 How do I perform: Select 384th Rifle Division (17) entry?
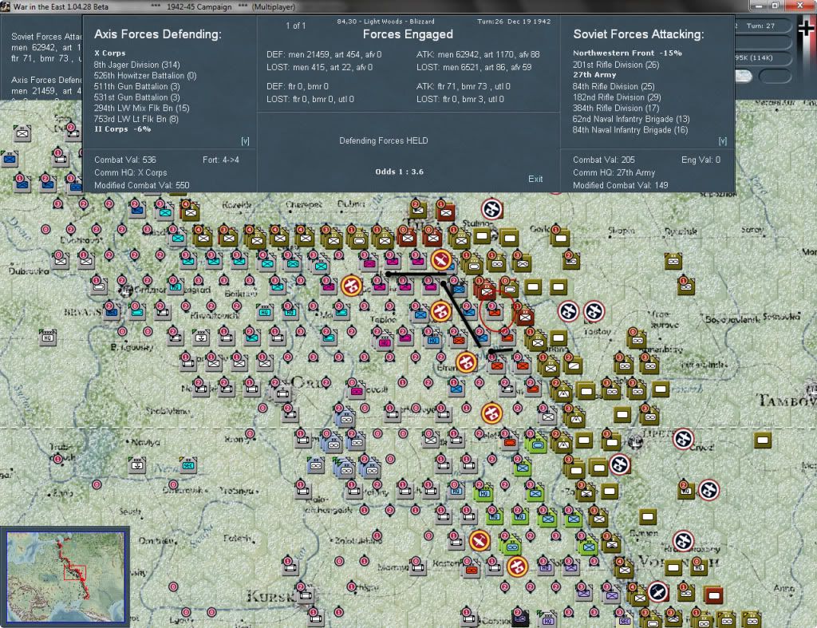(615, 109)
